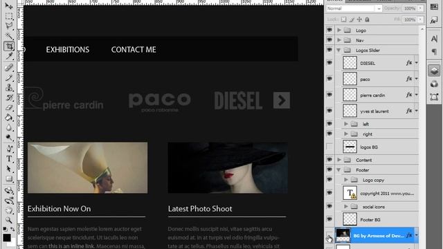443x249 pixels.
Task: Open the Swatches grid panel icon
Action: click(434, 7)
